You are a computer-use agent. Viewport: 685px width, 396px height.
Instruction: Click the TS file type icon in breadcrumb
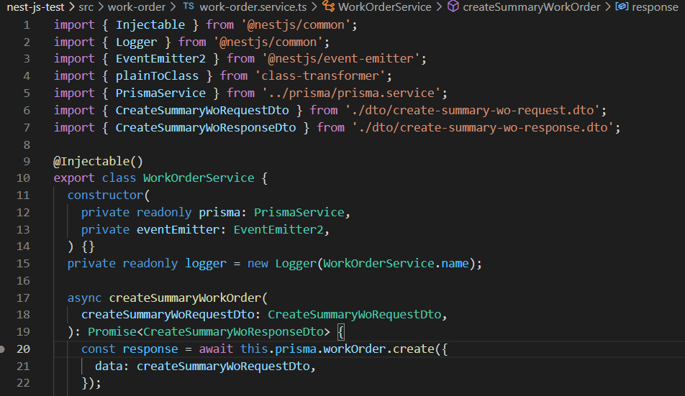tap(189, 6)
